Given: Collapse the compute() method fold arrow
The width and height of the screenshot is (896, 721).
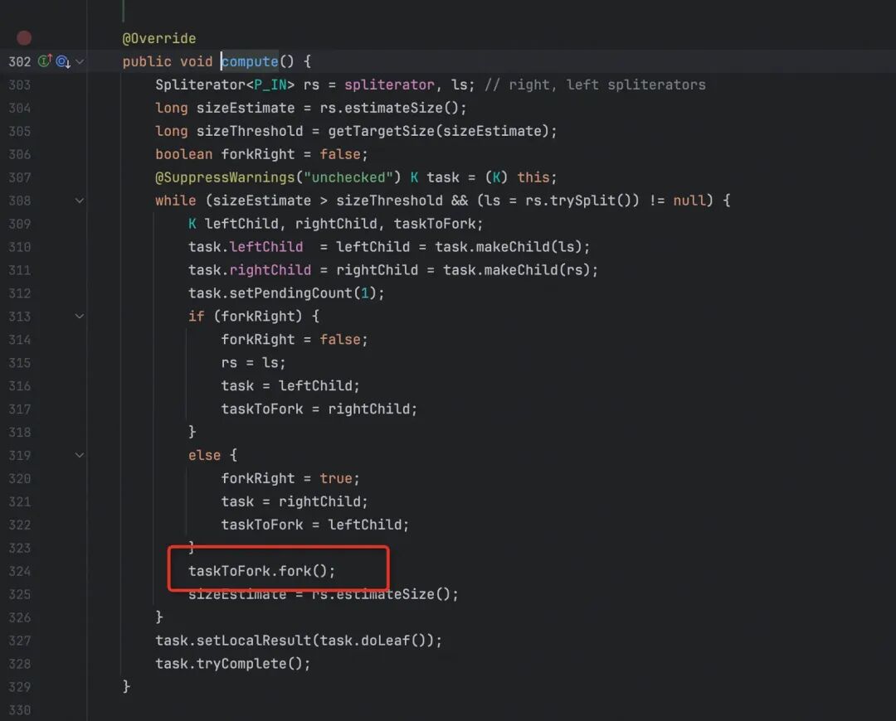Looking at the screenshot, I should pos(80,61).
